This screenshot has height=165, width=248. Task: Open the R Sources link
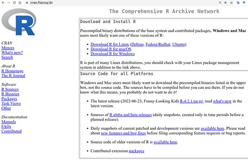click(10, 89)
